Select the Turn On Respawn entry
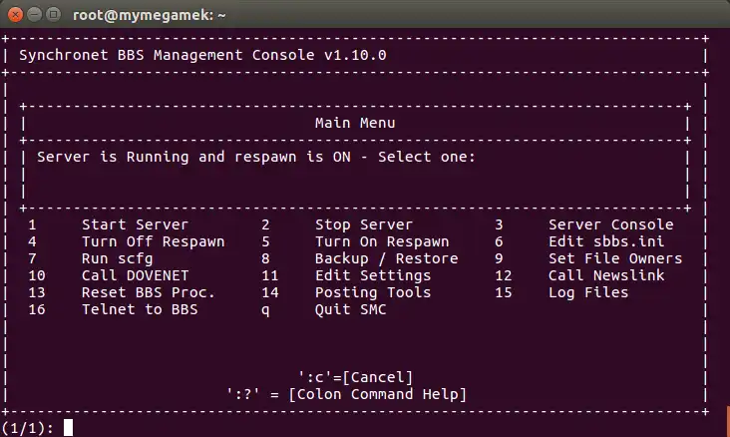Image resolution: width=730 pixels, height=437 pixels. click(x=382, y=241)
